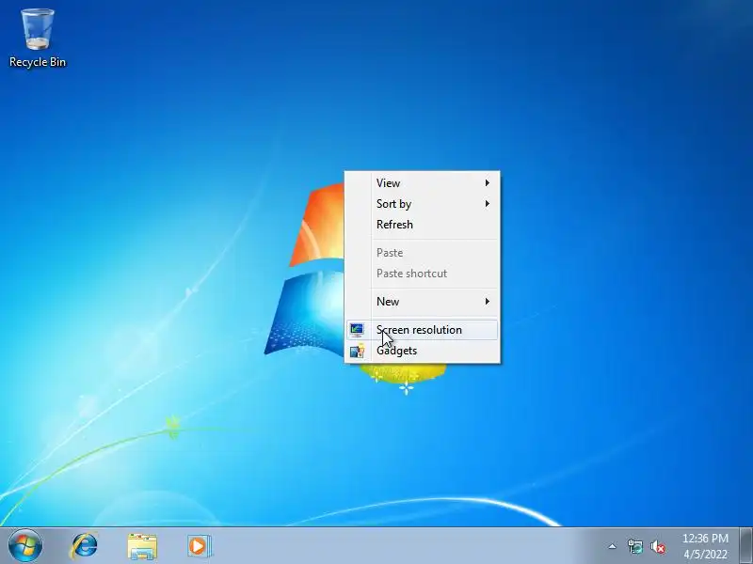Click the arrow beside View
Viewport: 753px width, 564px height.
pyautogui.click(x=487, y=182)
